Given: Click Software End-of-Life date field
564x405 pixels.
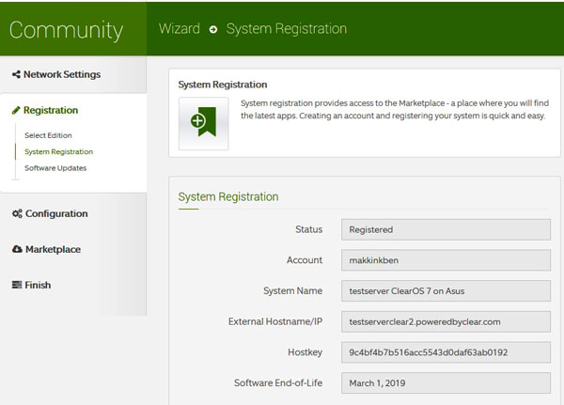Looking at the screenshot, I should click(x=446, y=382).
